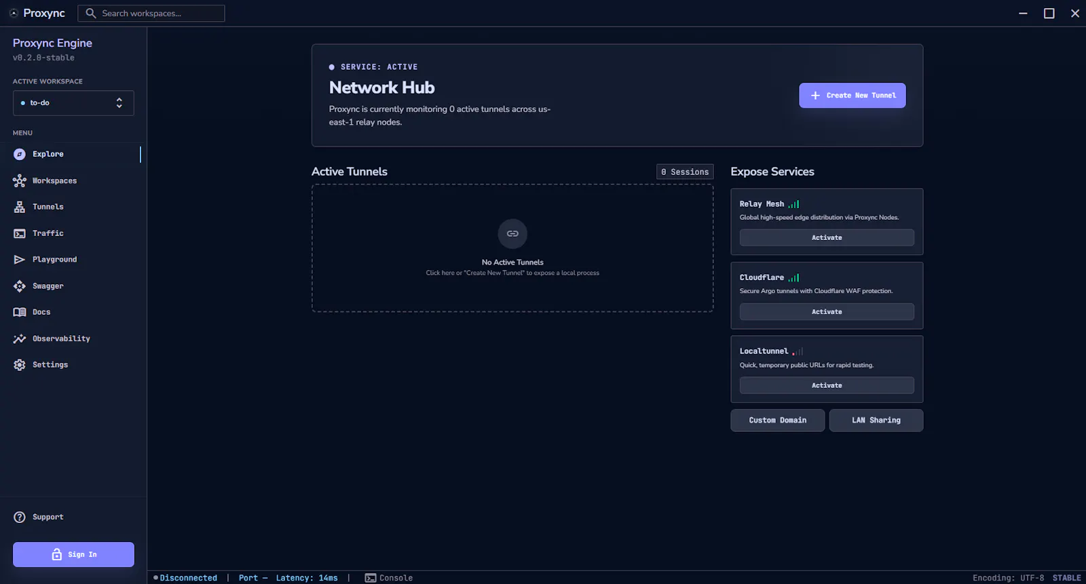Activate the Cloudflare service
This screenshot has width=1086, height=584.
827,312
